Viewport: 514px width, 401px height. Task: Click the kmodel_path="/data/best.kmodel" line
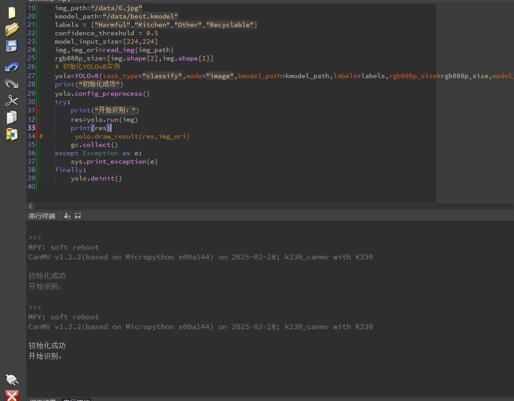tap(116, 16)
